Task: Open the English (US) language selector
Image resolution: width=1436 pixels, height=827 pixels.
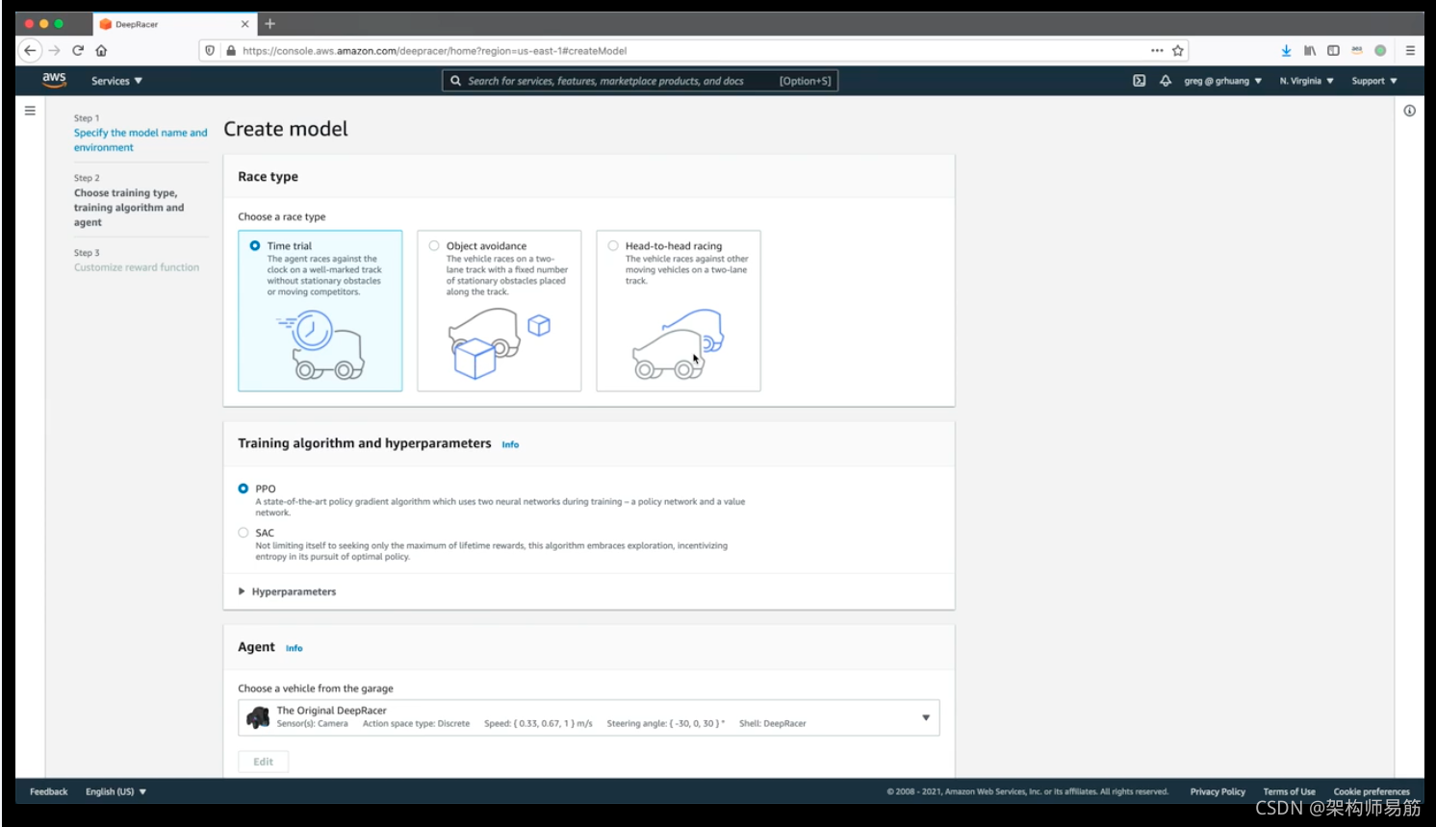Action: (x=115, y=792)
